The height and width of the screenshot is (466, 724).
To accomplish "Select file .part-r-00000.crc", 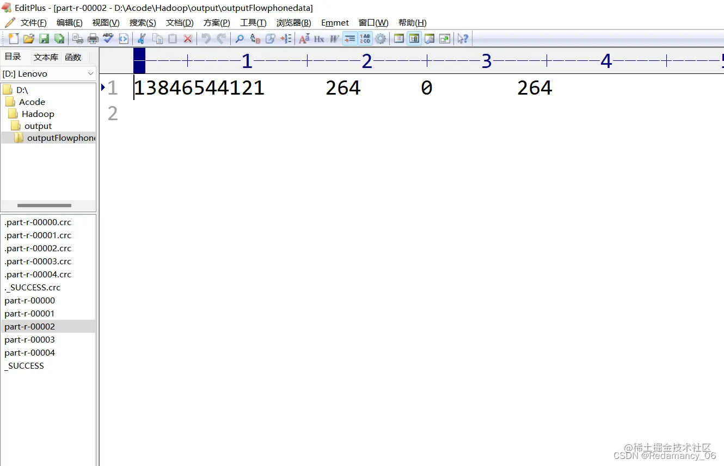I will click(x=38, y=222).
